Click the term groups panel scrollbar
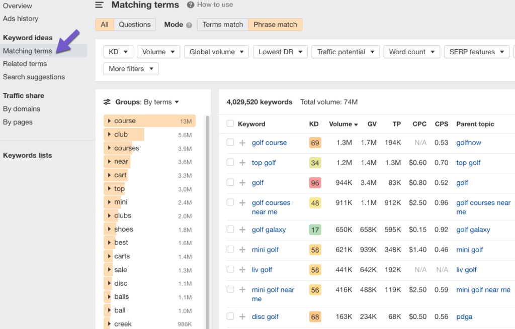 [x=207, y=222]
